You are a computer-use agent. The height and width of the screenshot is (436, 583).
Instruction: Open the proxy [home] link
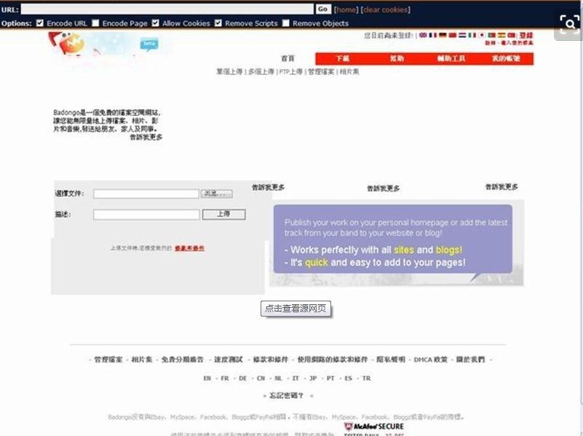click(x=346, y=9)
